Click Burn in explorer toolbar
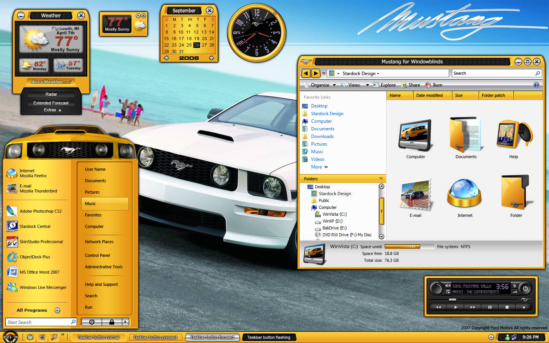Screen dimensions: 549x343 pos(434,85)
